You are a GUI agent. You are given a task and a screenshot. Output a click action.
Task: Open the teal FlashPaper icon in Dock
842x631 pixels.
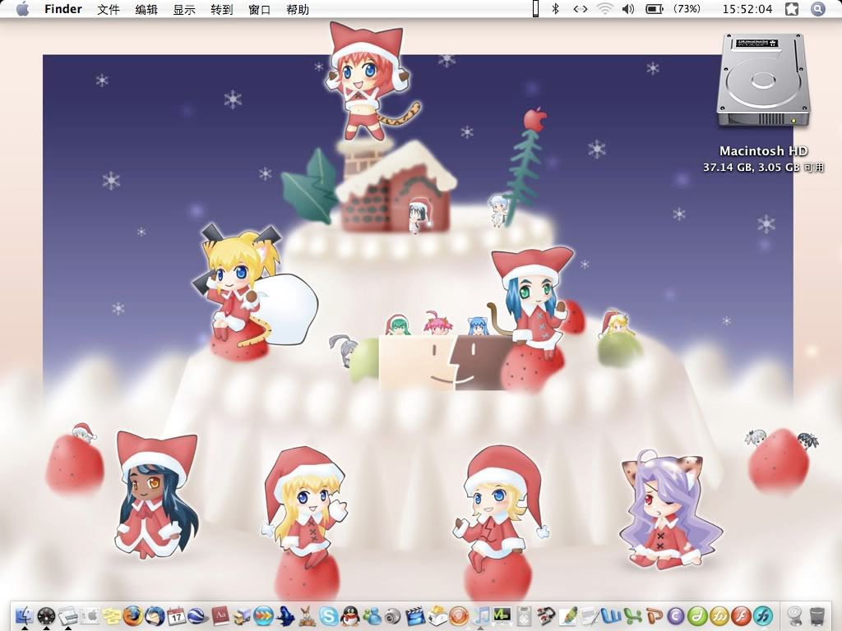[763, 616]
